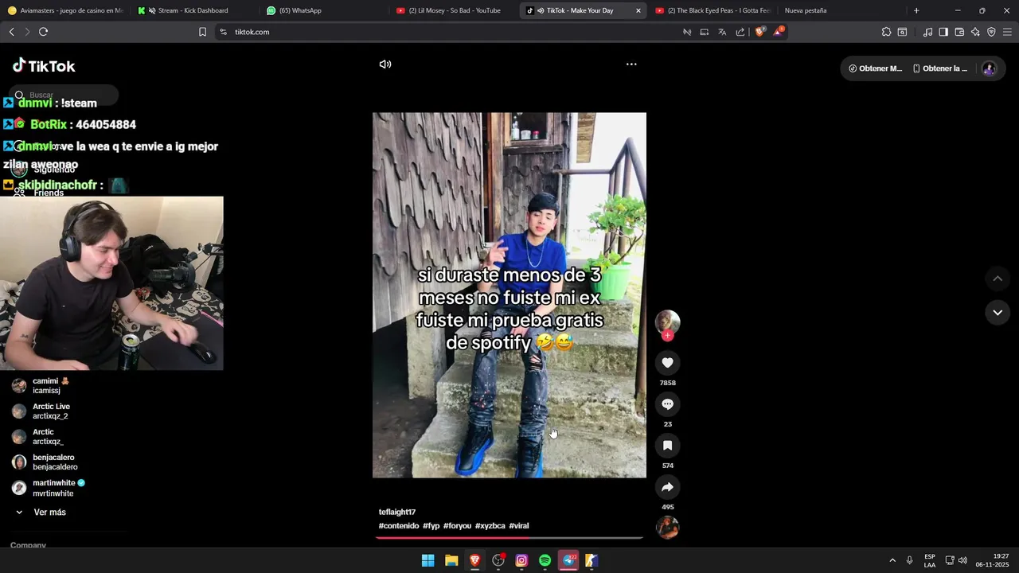Viewport: 1019px width, 573px height.
Task: Open File Explorer from taskbar
Action: [x=451, y=560]
